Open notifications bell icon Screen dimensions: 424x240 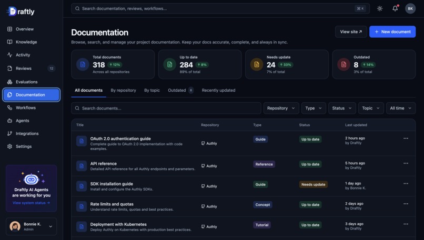395,8
